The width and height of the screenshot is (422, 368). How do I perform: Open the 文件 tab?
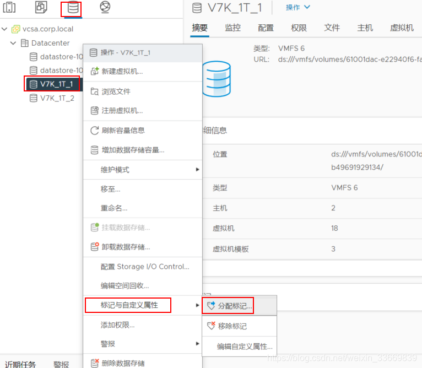tap(332, 28)
